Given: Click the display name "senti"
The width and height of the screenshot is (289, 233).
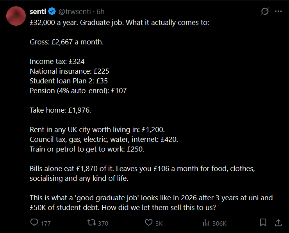Looking at the screenshot, I should (x=38, y=12).
